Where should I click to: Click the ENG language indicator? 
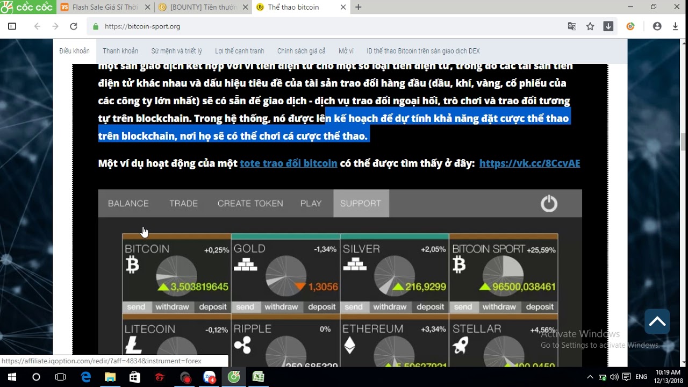click(x=641, y=377)
